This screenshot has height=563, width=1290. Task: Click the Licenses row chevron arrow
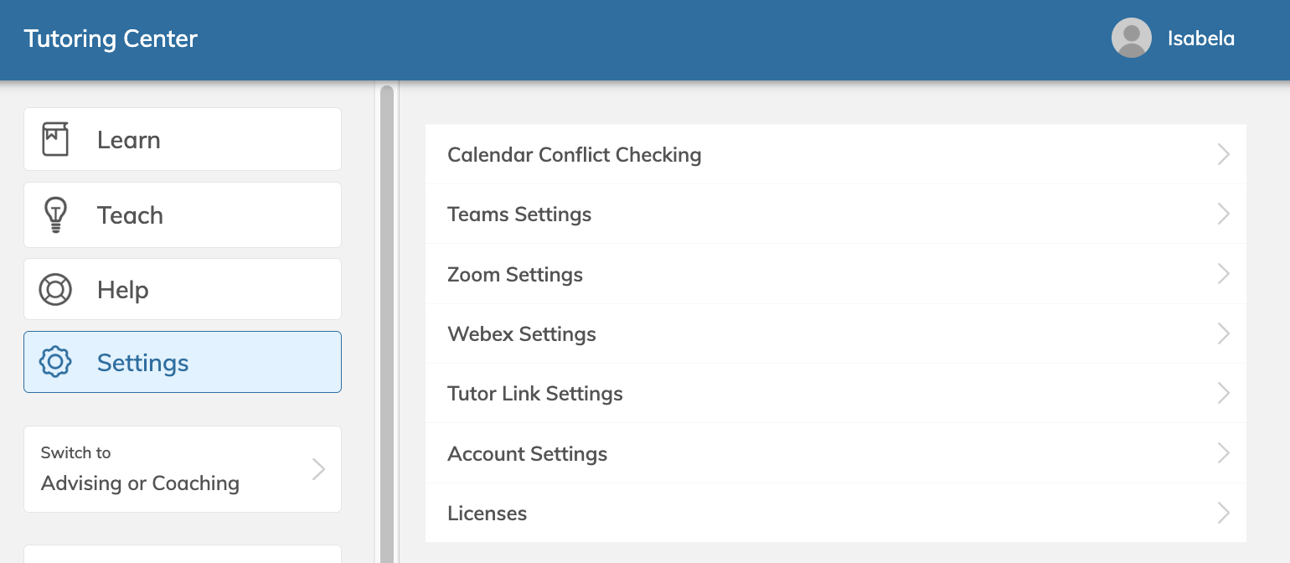pos(1223,513)
